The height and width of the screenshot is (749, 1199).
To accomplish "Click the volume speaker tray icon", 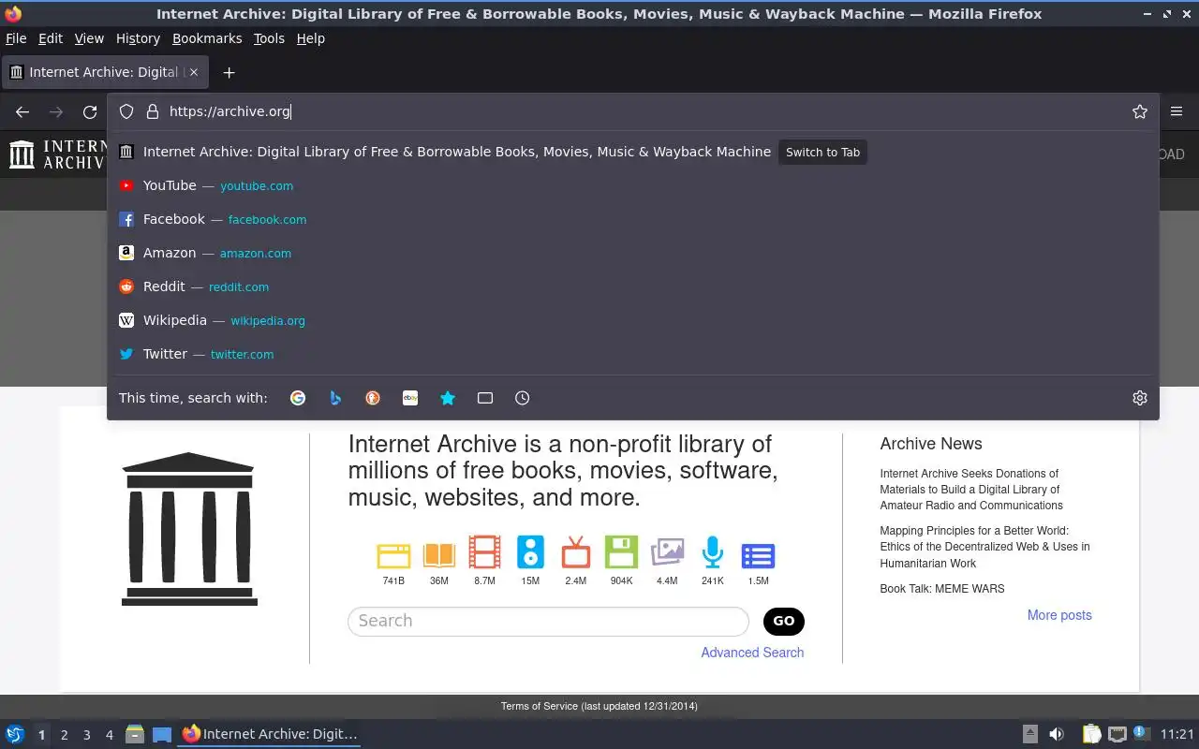I will coord(1056,734).
